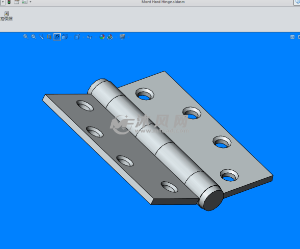Click the Zoom to Fit icon
The height and width of the screenshot is (249, 300).
(25, 37)
